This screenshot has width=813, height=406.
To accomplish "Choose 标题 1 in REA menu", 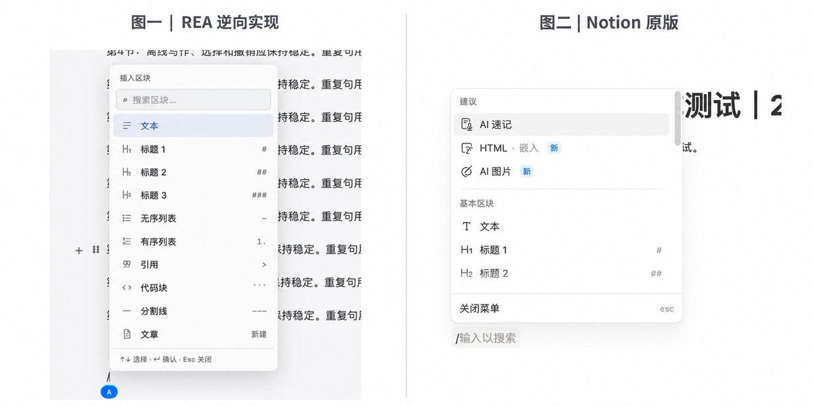I will click(x=193, y=149).
